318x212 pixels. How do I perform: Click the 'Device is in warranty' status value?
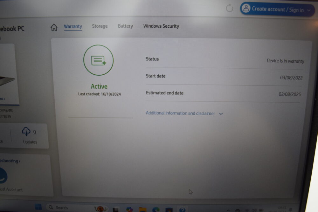[285, 61]
